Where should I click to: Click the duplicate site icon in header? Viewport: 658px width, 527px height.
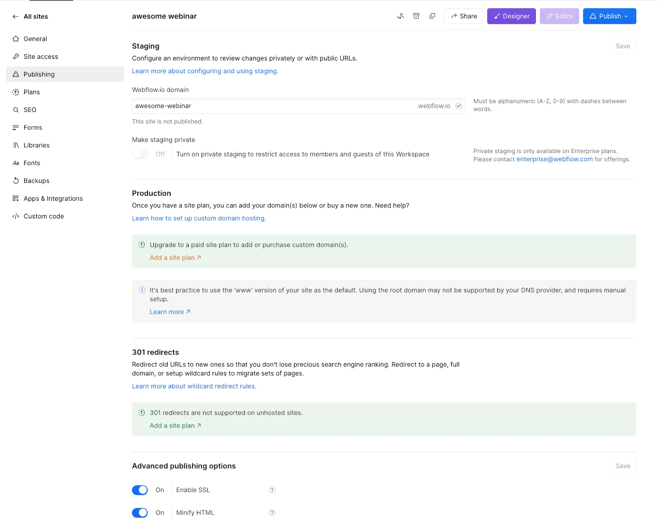[x=432, y=16]
